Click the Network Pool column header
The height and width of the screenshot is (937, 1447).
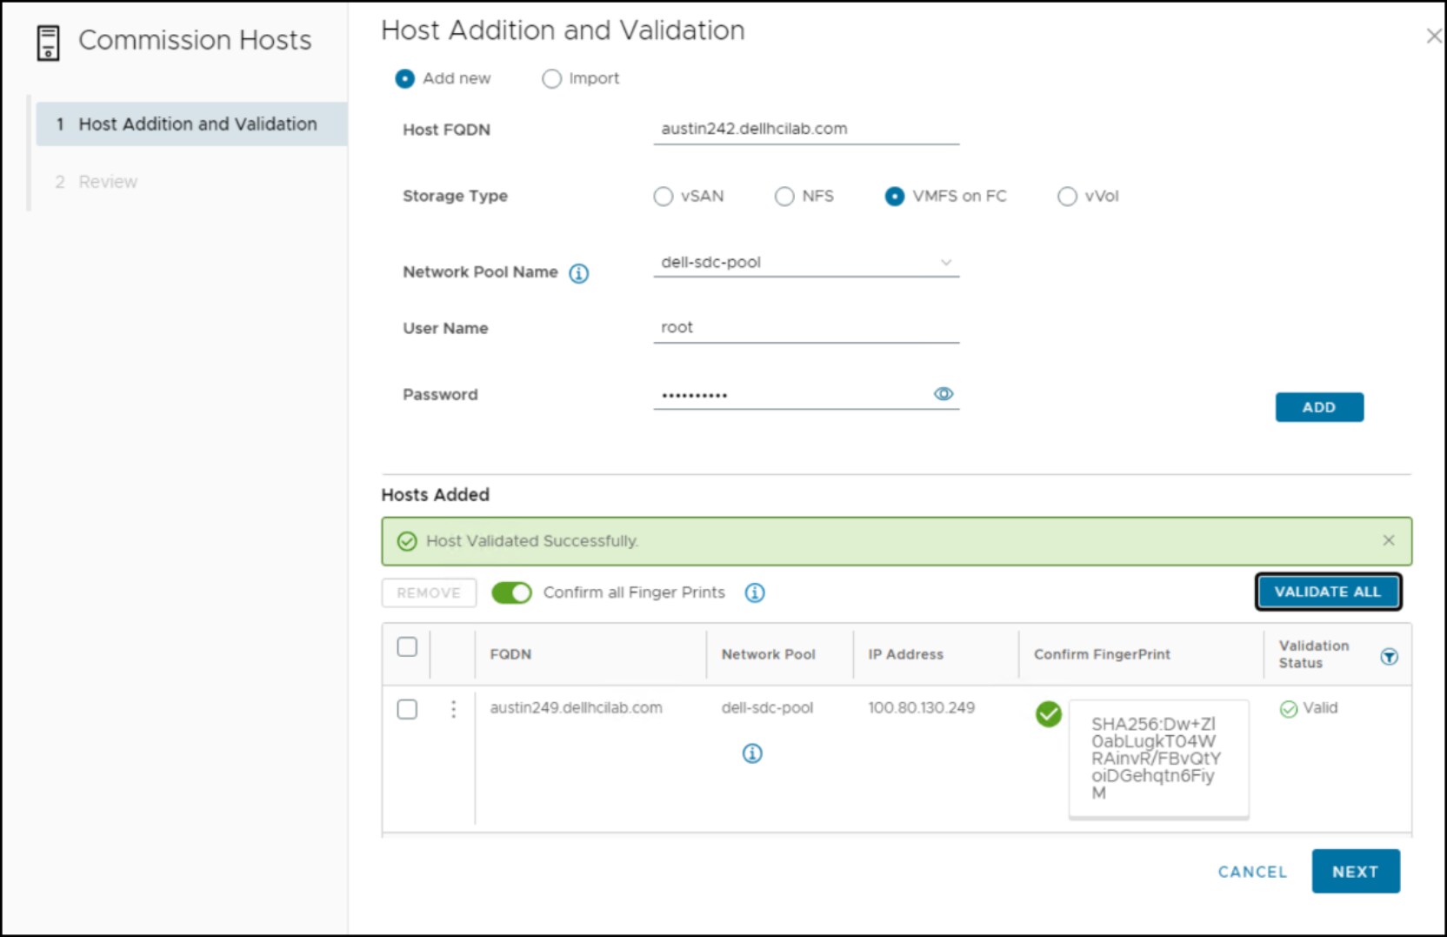pos(768,654)
